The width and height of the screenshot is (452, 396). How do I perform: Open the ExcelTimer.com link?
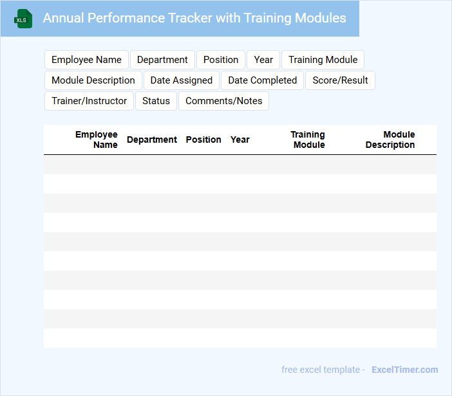tap(404, 370)
